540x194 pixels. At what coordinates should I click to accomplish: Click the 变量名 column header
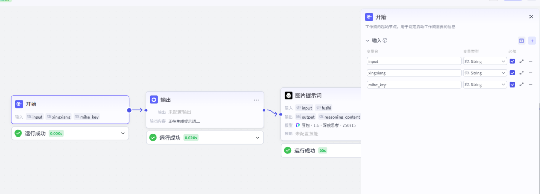pos(373,51)
